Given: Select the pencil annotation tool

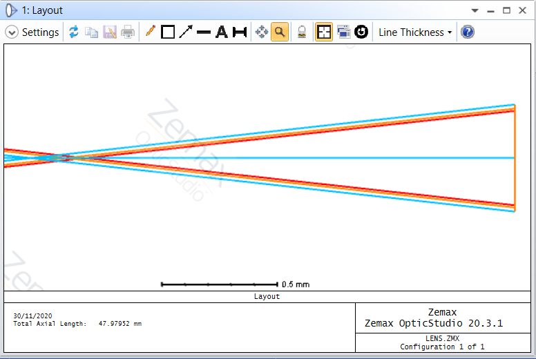Looking at the screenshot, I should point(150,32).
